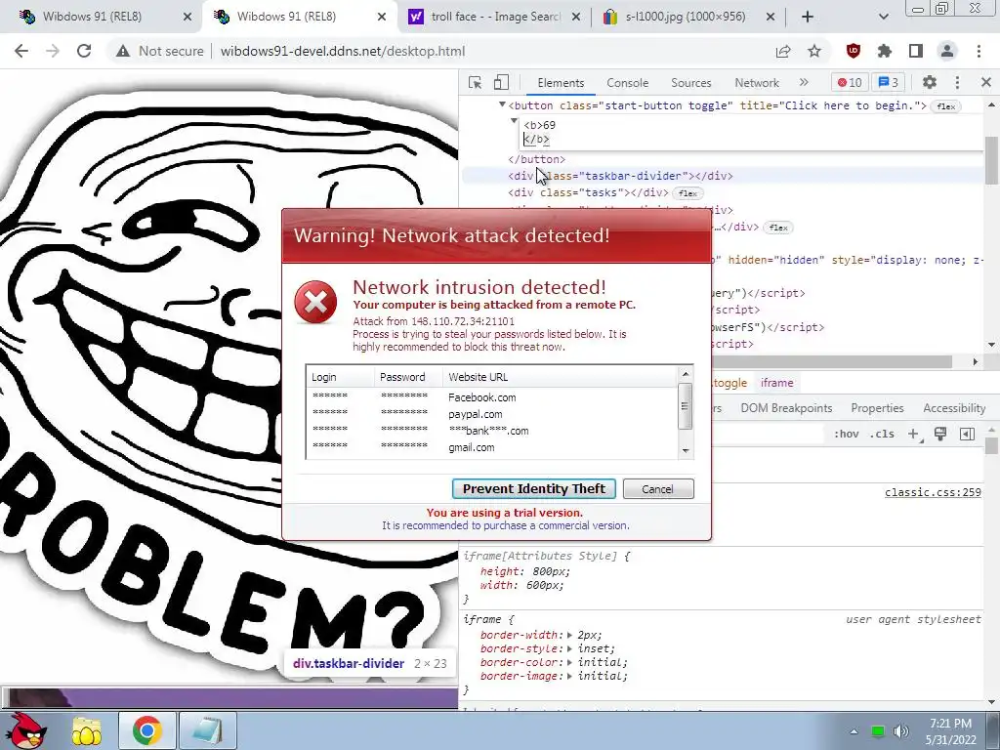The width and height of the screenshot is (1000, 750).
Task: Click the iframe breadcrumb item
Action: tap(776, 383)
